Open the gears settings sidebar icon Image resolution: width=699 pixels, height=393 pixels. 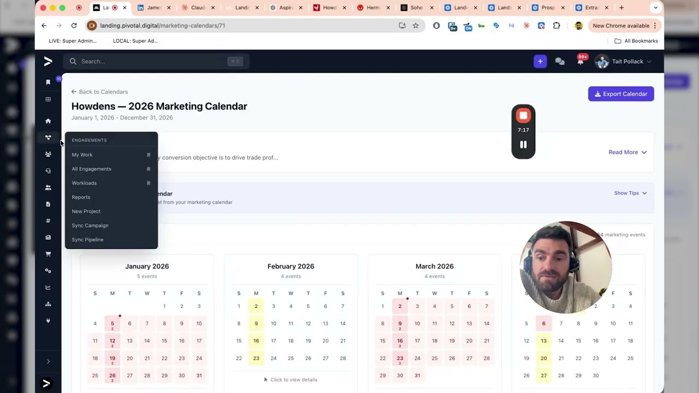(48, 271)
